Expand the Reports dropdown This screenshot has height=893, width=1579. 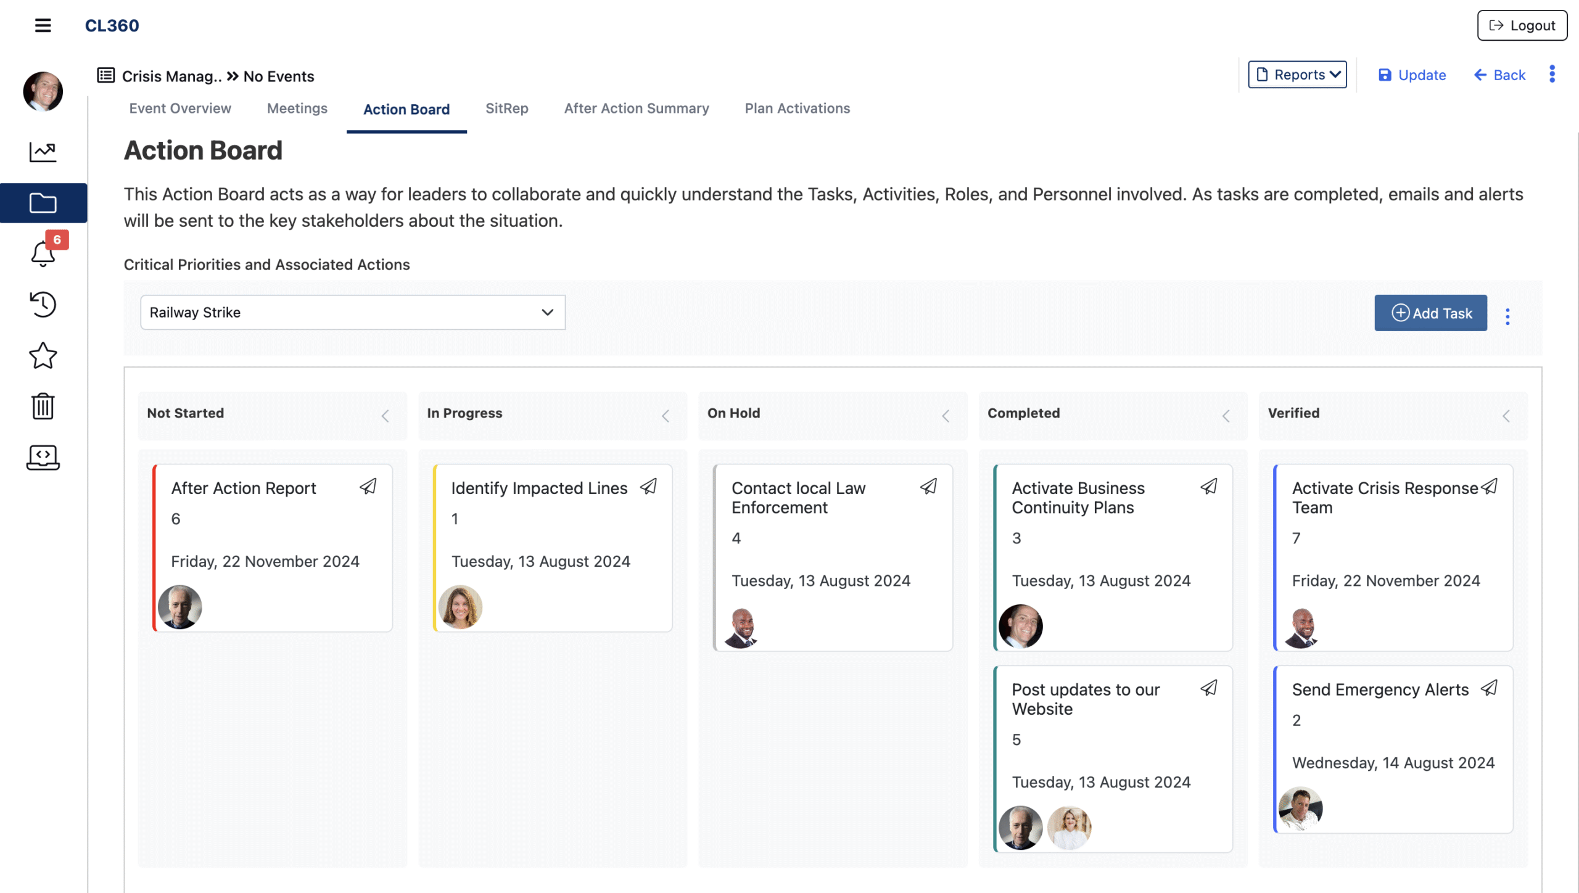tap(1297, 75)
